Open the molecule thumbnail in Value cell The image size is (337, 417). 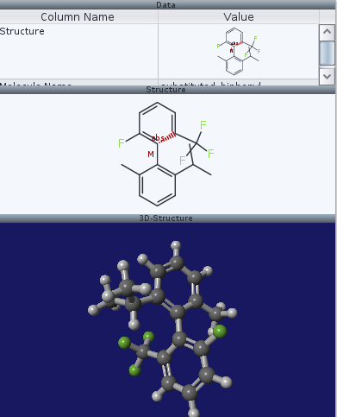[x=239, y=52]
